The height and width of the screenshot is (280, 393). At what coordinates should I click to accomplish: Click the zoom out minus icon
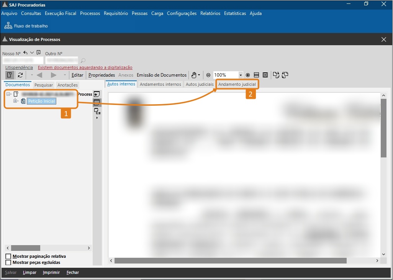[x=208, y=75]
